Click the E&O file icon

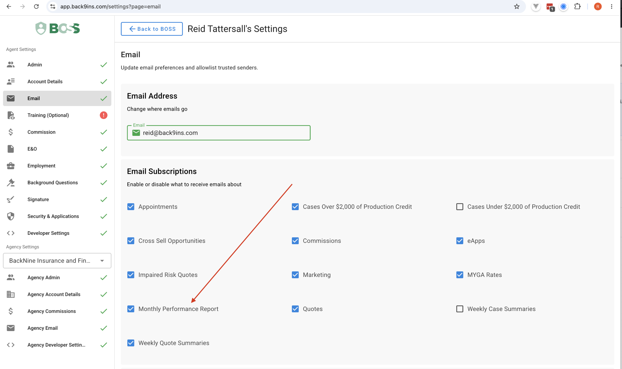[11, 149]
